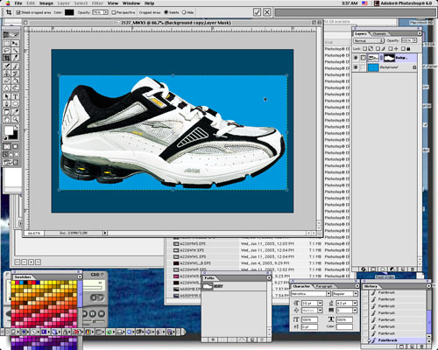
Task: Select the Eyedropper tool
Action: coord(15,112)
